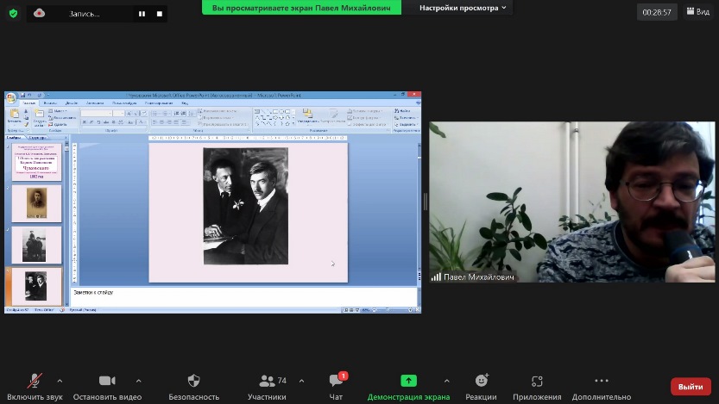
Task: Unmute the microphone with Включить звук
Action: point(35,382)
